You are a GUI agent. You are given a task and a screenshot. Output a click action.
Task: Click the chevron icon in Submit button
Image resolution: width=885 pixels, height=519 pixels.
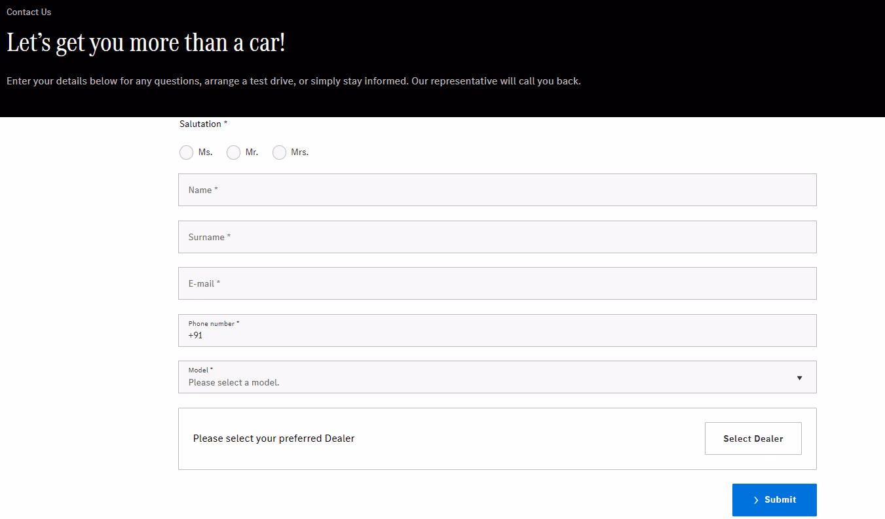tap(756, 500)
